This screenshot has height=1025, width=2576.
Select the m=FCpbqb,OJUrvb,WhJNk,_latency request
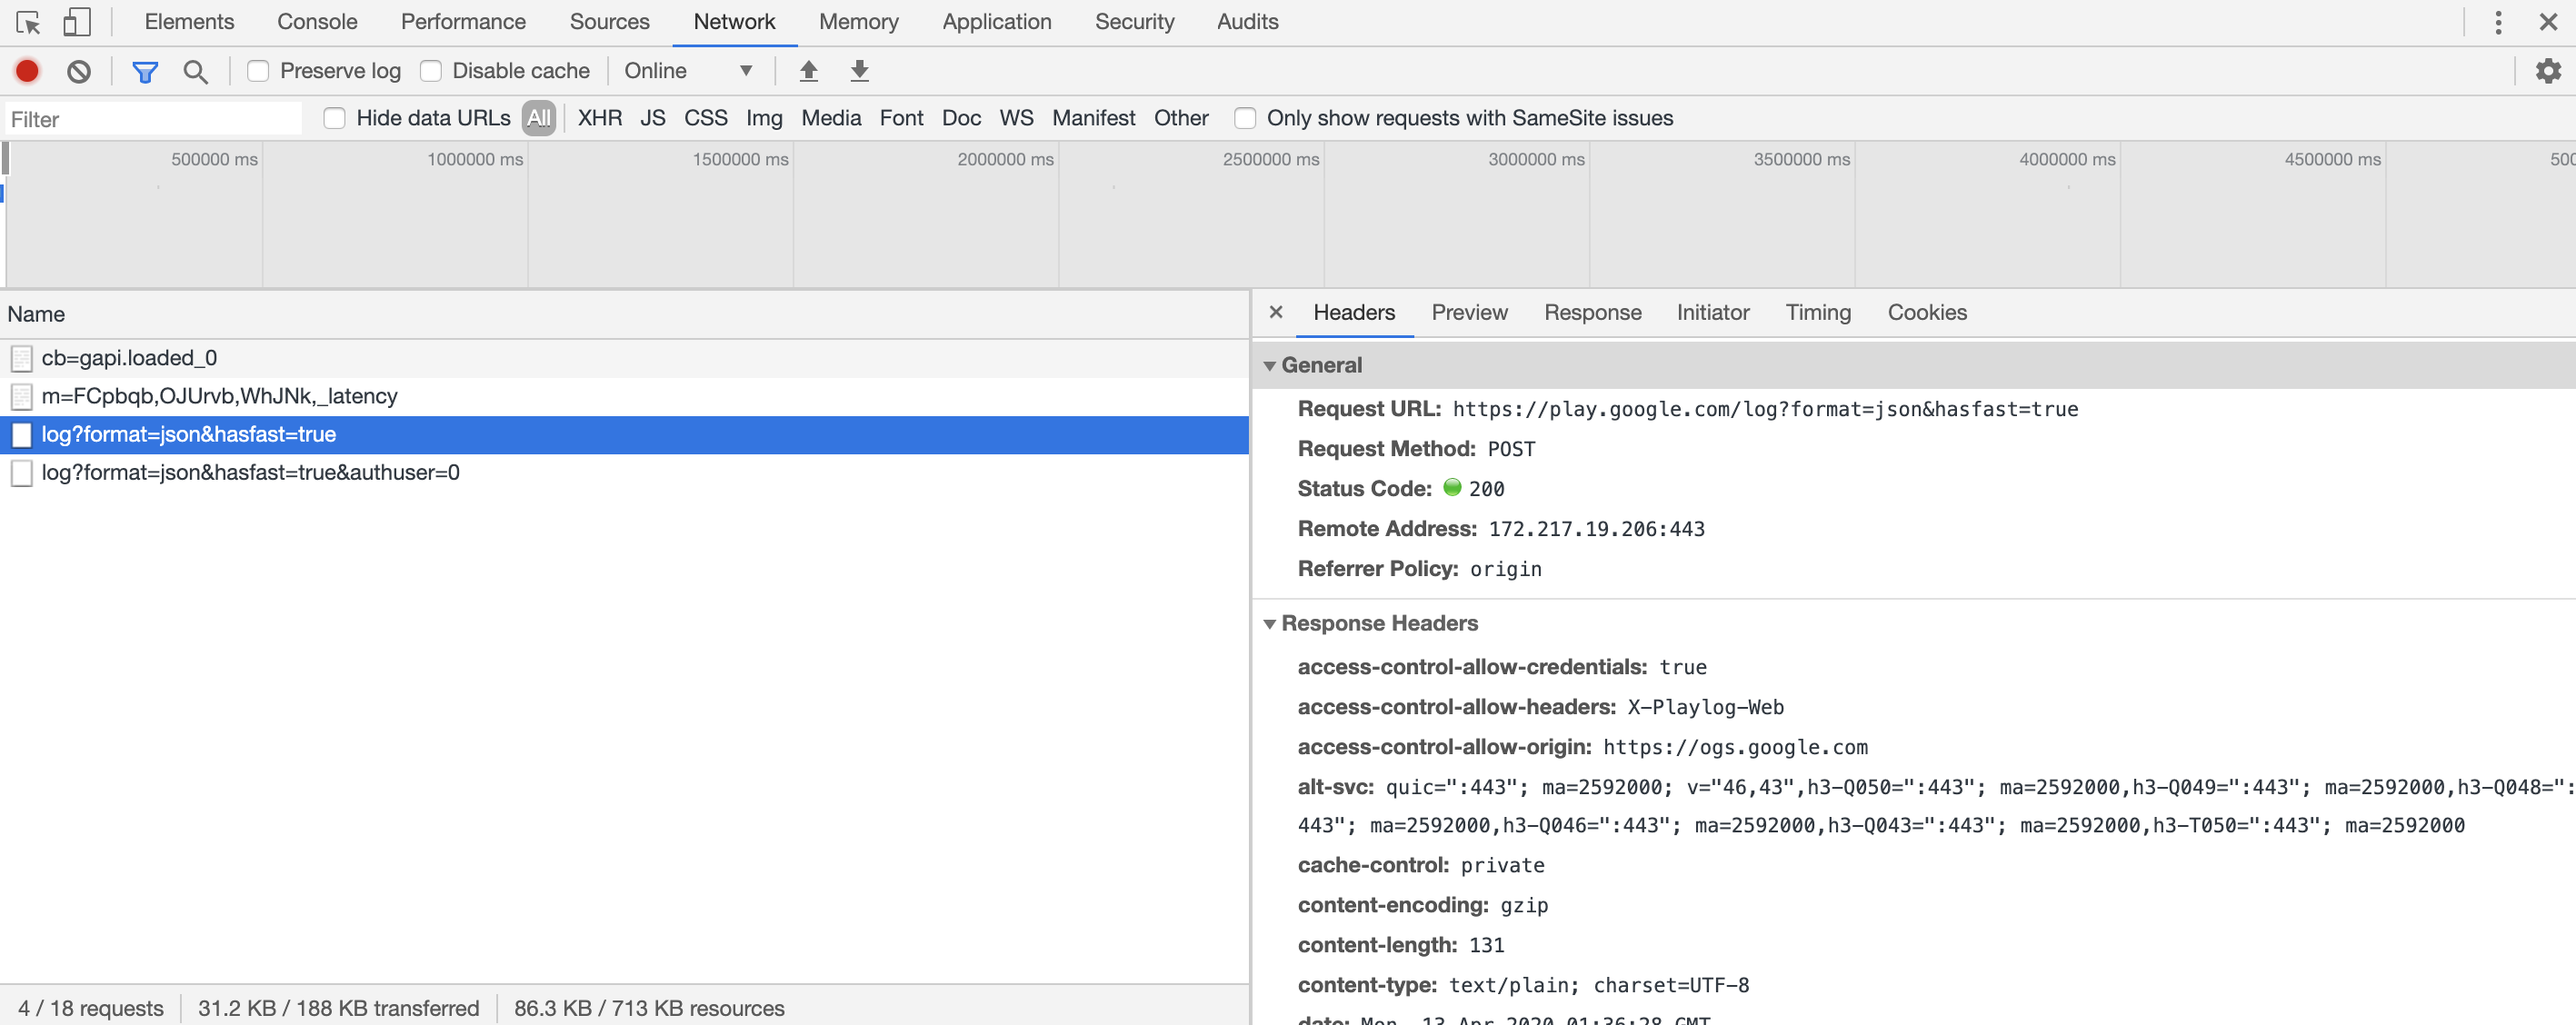coord(624,396)
